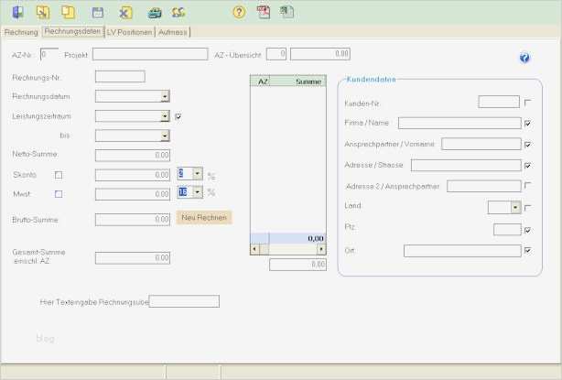Click the Ansprechpartner / Vorname input field

click(x=481, y=144)
